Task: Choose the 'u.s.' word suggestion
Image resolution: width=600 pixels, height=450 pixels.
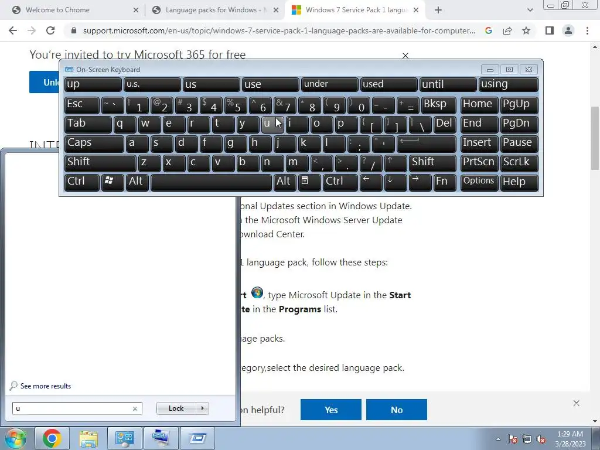Action: tap(152, 84)
